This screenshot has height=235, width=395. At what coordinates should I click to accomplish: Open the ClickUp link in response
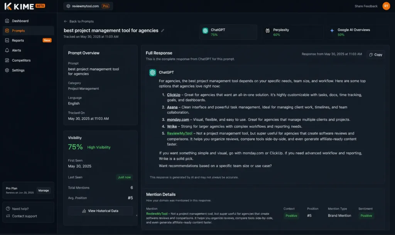(174, 95)
